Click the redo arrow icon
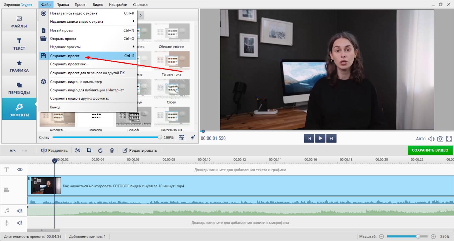This screenshot has height=241, width=454. [24, 151]
